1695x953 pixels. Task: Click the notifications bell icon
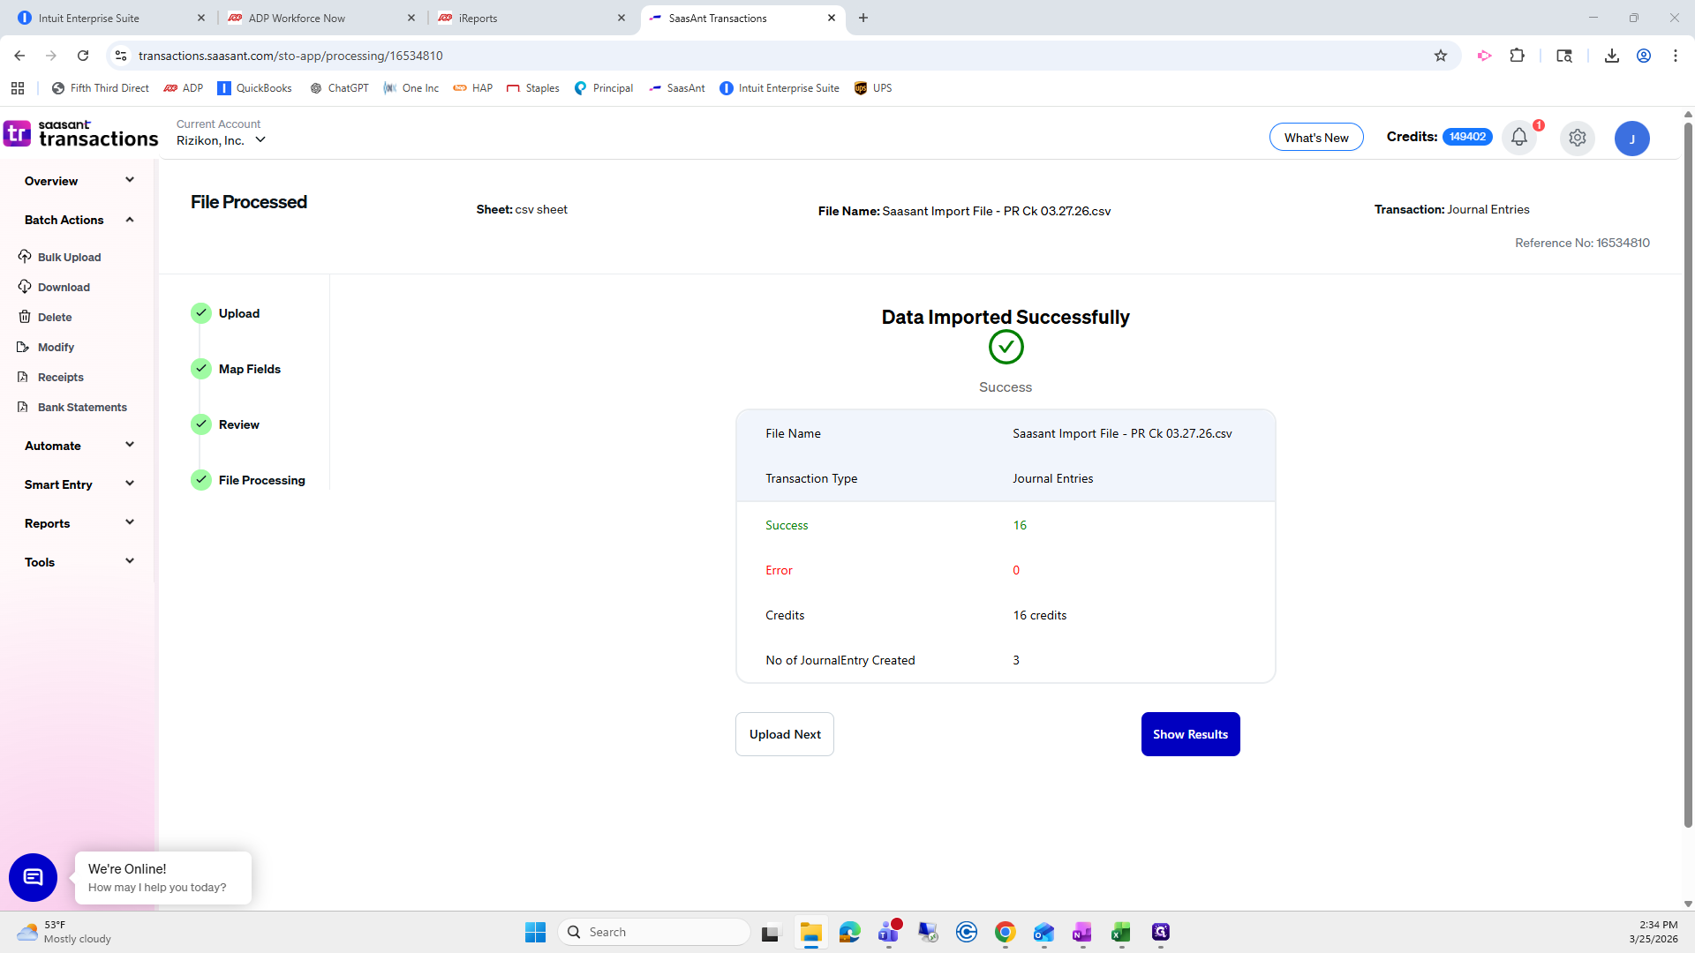[1518, 138]
